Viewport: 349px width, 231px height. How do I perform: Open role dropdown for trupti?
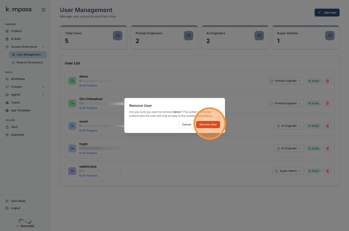pyautogui.click(x=289, y=148)
